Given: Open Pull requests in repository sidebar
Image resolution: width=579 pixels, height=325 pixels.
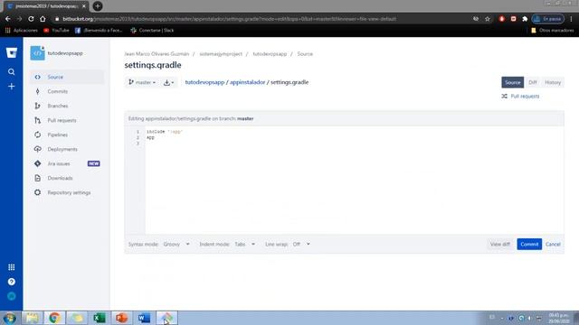Looking at the screenshot, I should pos(67,120).
